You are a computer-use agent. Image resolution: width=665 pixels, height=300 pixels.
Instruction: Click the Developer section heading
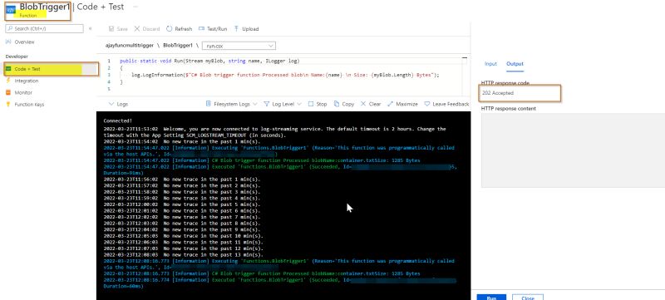click(x=17, y=57)
